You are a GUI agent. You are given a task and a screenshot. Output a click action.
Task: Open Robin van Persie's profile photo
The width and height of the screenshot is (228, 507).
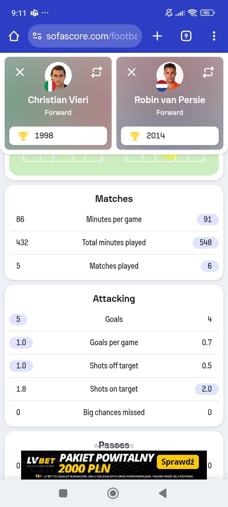click(x=170, y=76)
